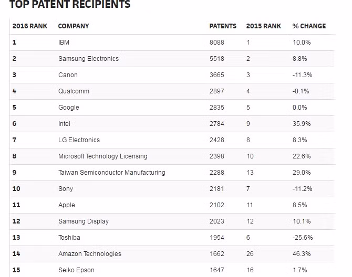Screen dimensions: 352x277
Task: Select Sony's patent count 2181
Action: pyautogui.click(x=216, y=189)
